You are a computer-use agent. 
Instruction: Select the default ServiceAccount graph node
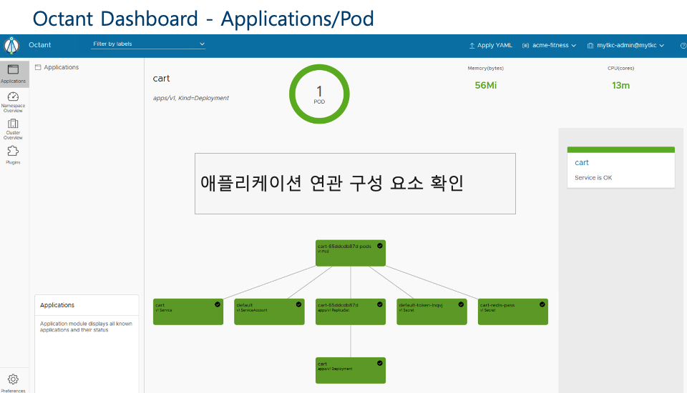pos(270,312)
